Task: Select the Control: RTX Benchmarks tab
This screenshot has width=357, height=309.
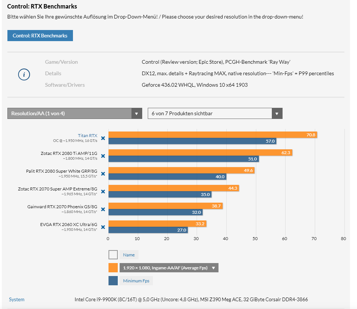Action: (40, 36)
